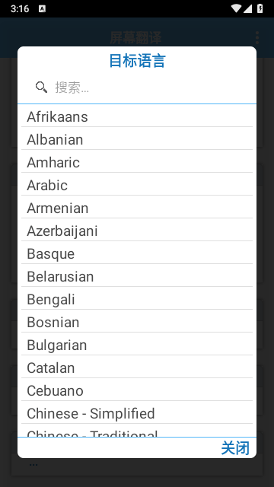Viewport: 274px width, 487px height.
Task: Choose Cebuano language entry
Action: pos(137,390)
